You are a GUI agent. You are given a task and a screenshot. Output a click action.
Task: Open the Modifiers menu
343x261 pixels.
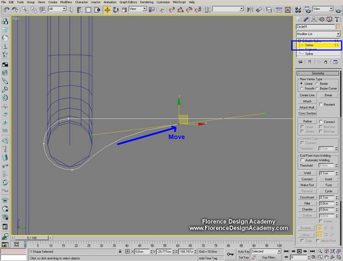click(66, 2)
